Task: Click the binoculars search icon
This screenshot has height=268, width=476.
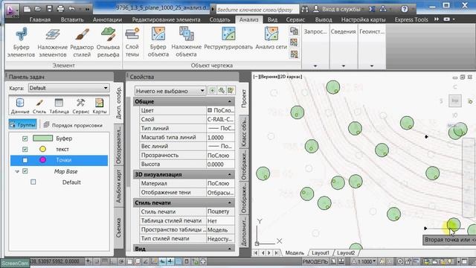Action: point(305,10)
